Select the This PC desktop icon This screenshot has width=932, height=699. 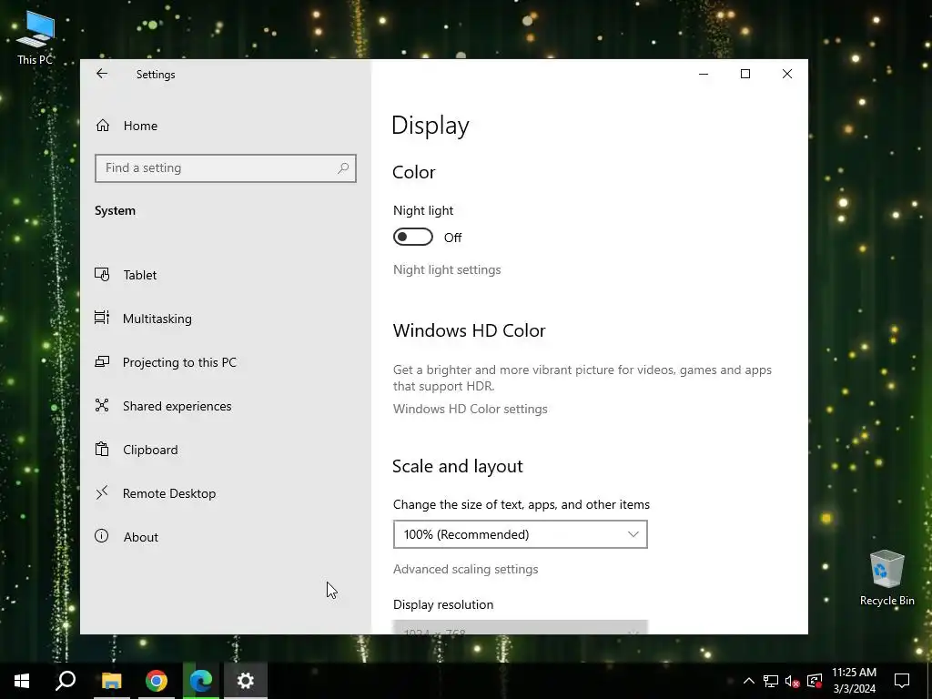[35, 38]
